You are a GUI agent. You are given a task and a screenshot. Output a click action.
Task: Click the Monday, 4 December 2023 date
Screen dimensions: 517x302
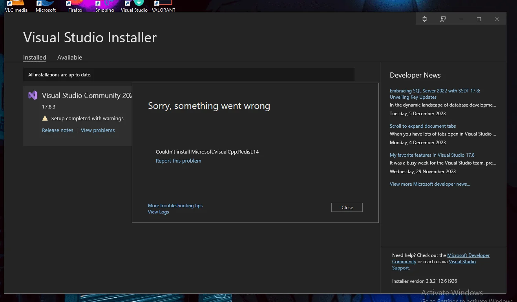(418, 143)
